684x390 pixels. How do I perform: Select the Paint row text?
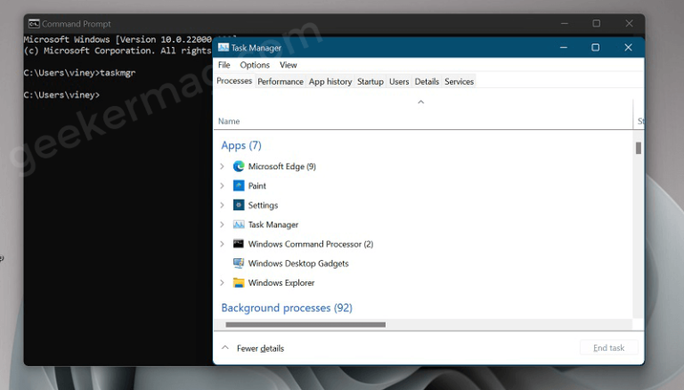click(x=256, y=186)
